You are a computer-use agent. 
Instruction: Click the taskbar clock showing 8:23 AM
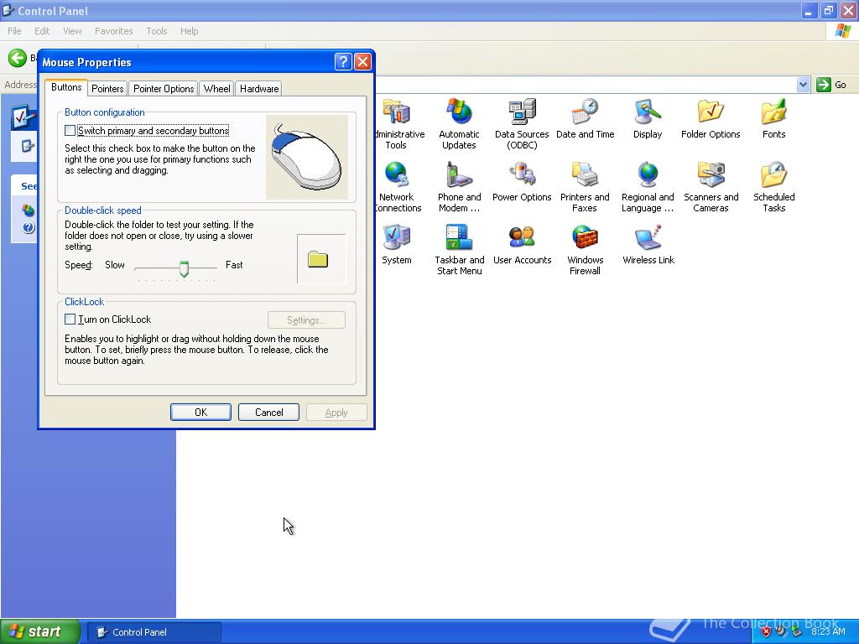click(828, 631)
